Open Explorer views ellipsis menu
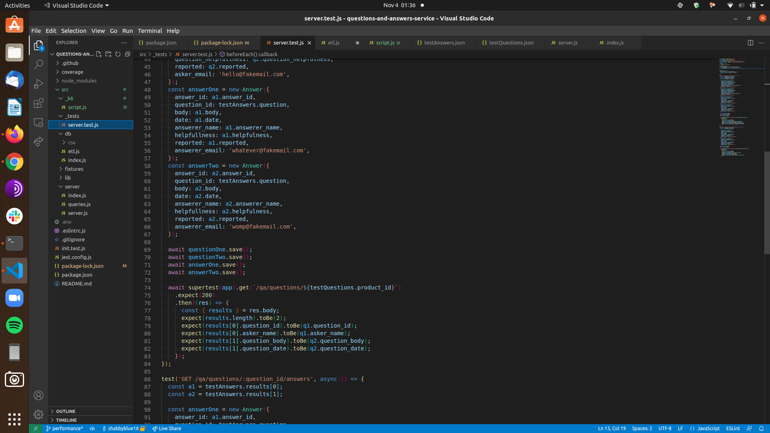This screenshot has height=433, width=770. [124, 42]
